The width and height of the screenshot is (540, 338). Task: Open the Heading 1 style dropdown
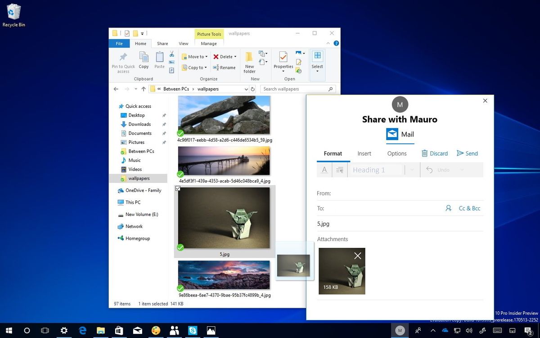411,169
